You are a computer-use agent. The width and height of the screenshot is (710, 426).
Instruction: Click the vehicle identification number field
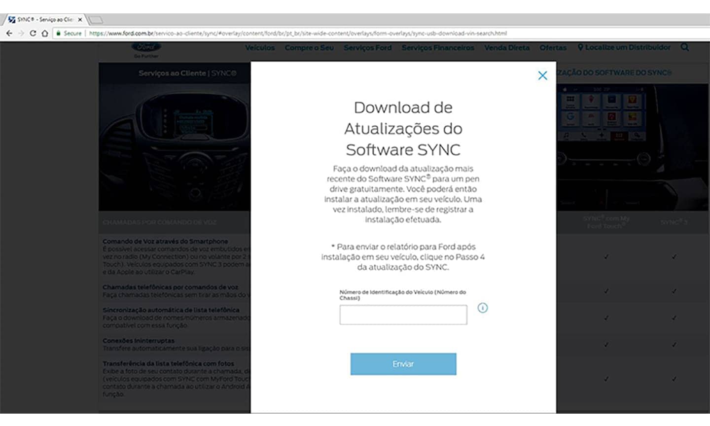pos(403,315)
